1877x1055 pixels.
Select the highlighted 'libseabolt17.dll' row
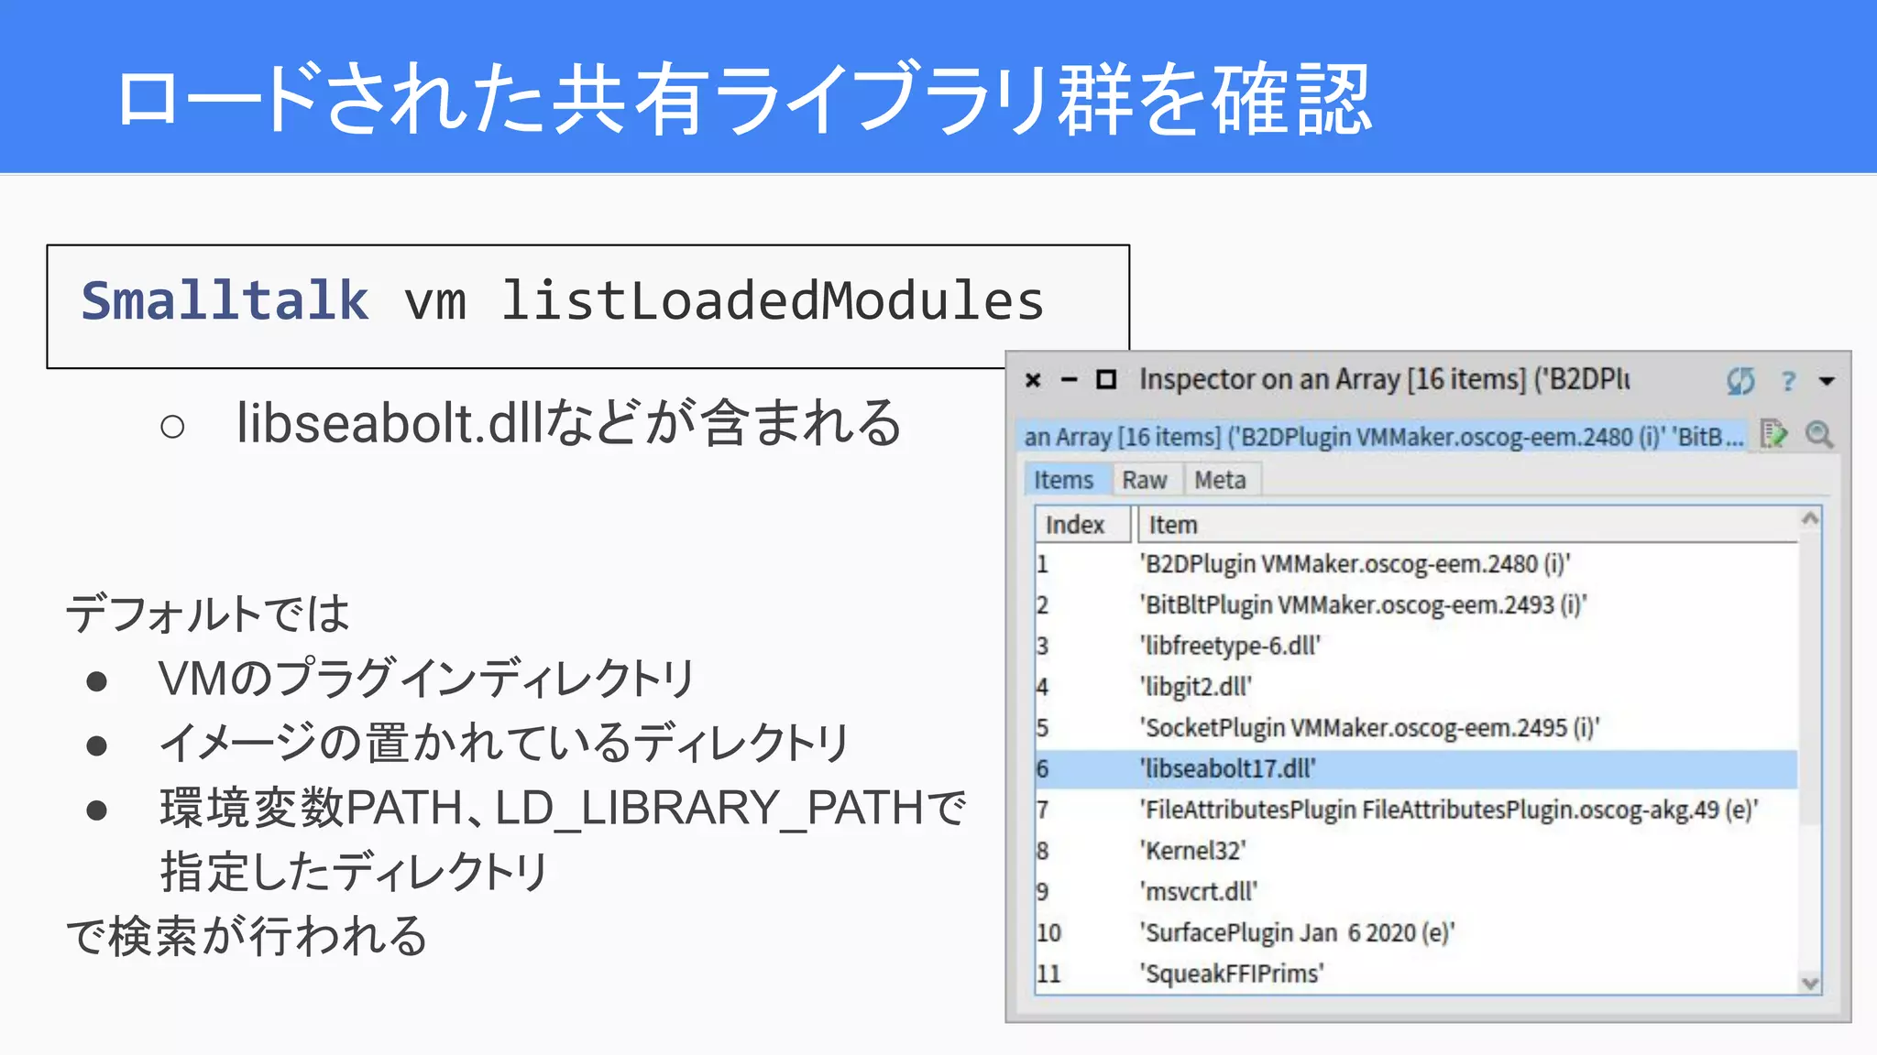pos(1416,769)
